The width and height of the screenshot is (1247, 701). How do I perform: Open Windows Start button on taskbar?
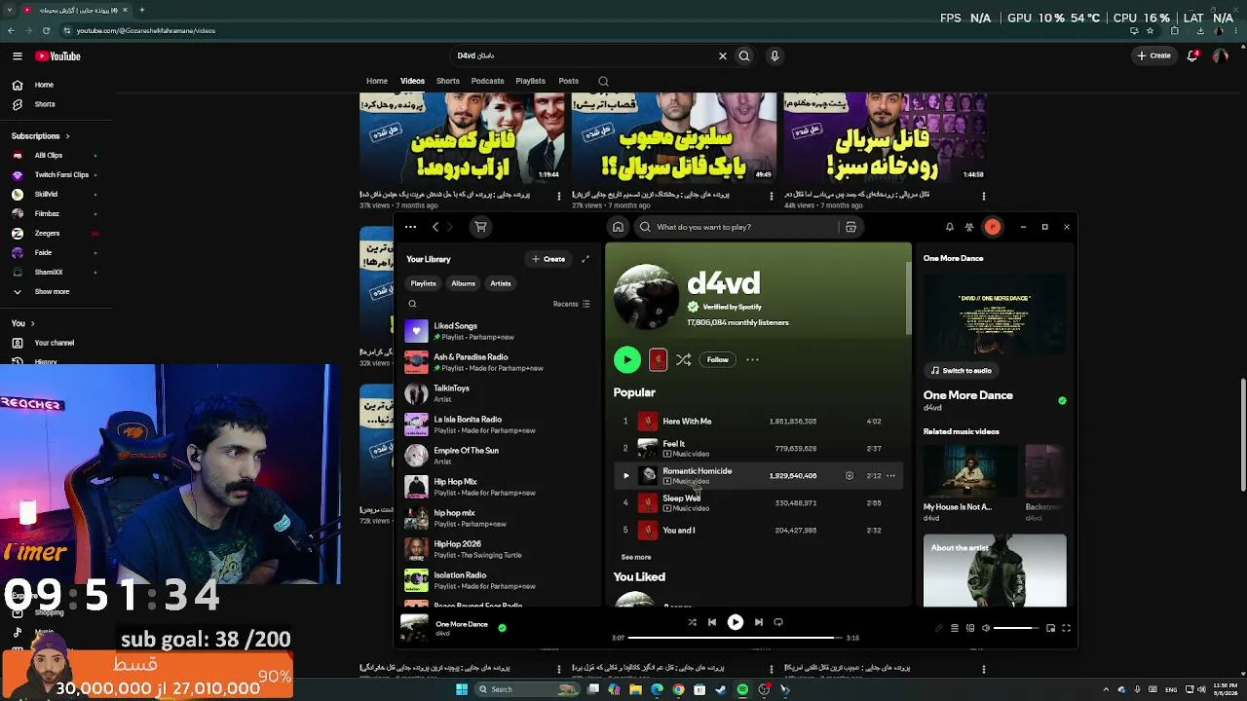click(x=462, y=689)
